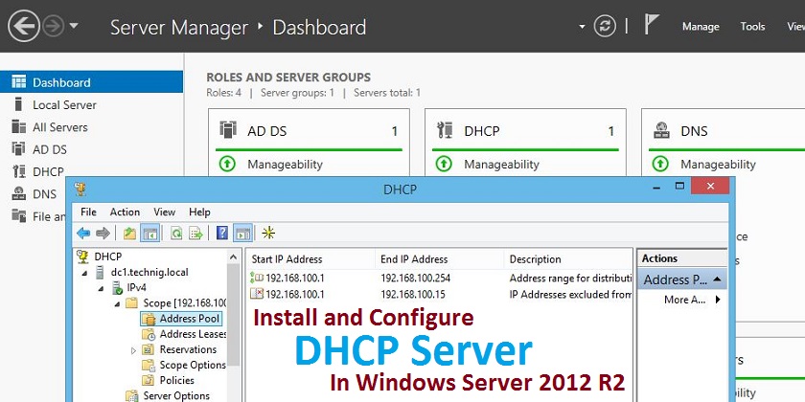Image resolution: width=805 pixels, height=402 pixels.
Task: Select Server Options in the tree
Action: point(176,396)
